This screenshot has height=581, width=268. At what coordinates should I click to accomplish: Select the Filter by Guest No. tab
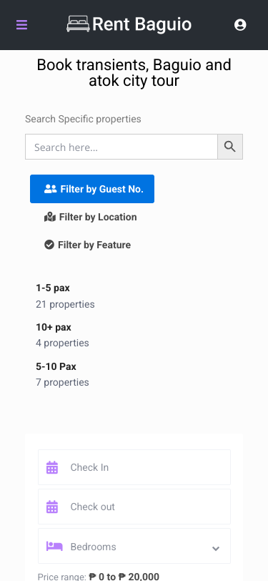coord(92,189)
